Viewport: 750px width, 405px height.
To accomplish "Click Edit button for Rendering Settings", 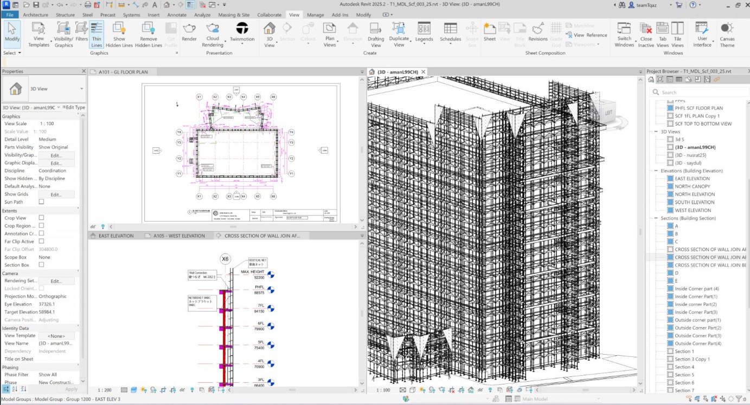I will 56,281.
